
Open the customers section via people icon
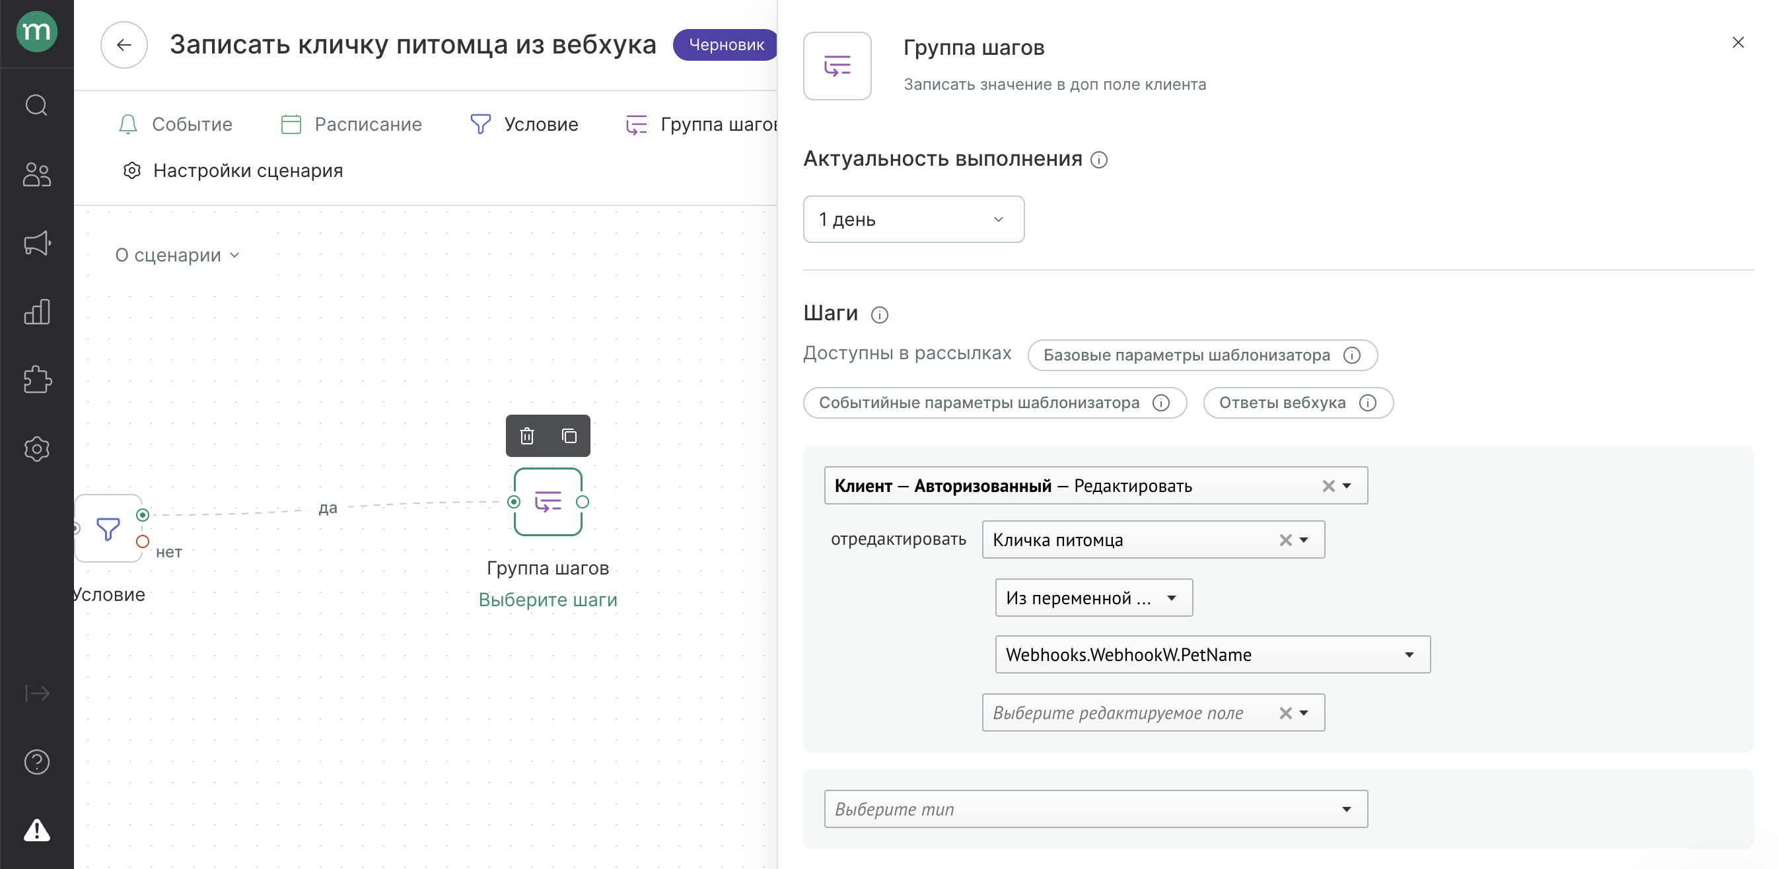pyautogui.click(x=36, y=174)
